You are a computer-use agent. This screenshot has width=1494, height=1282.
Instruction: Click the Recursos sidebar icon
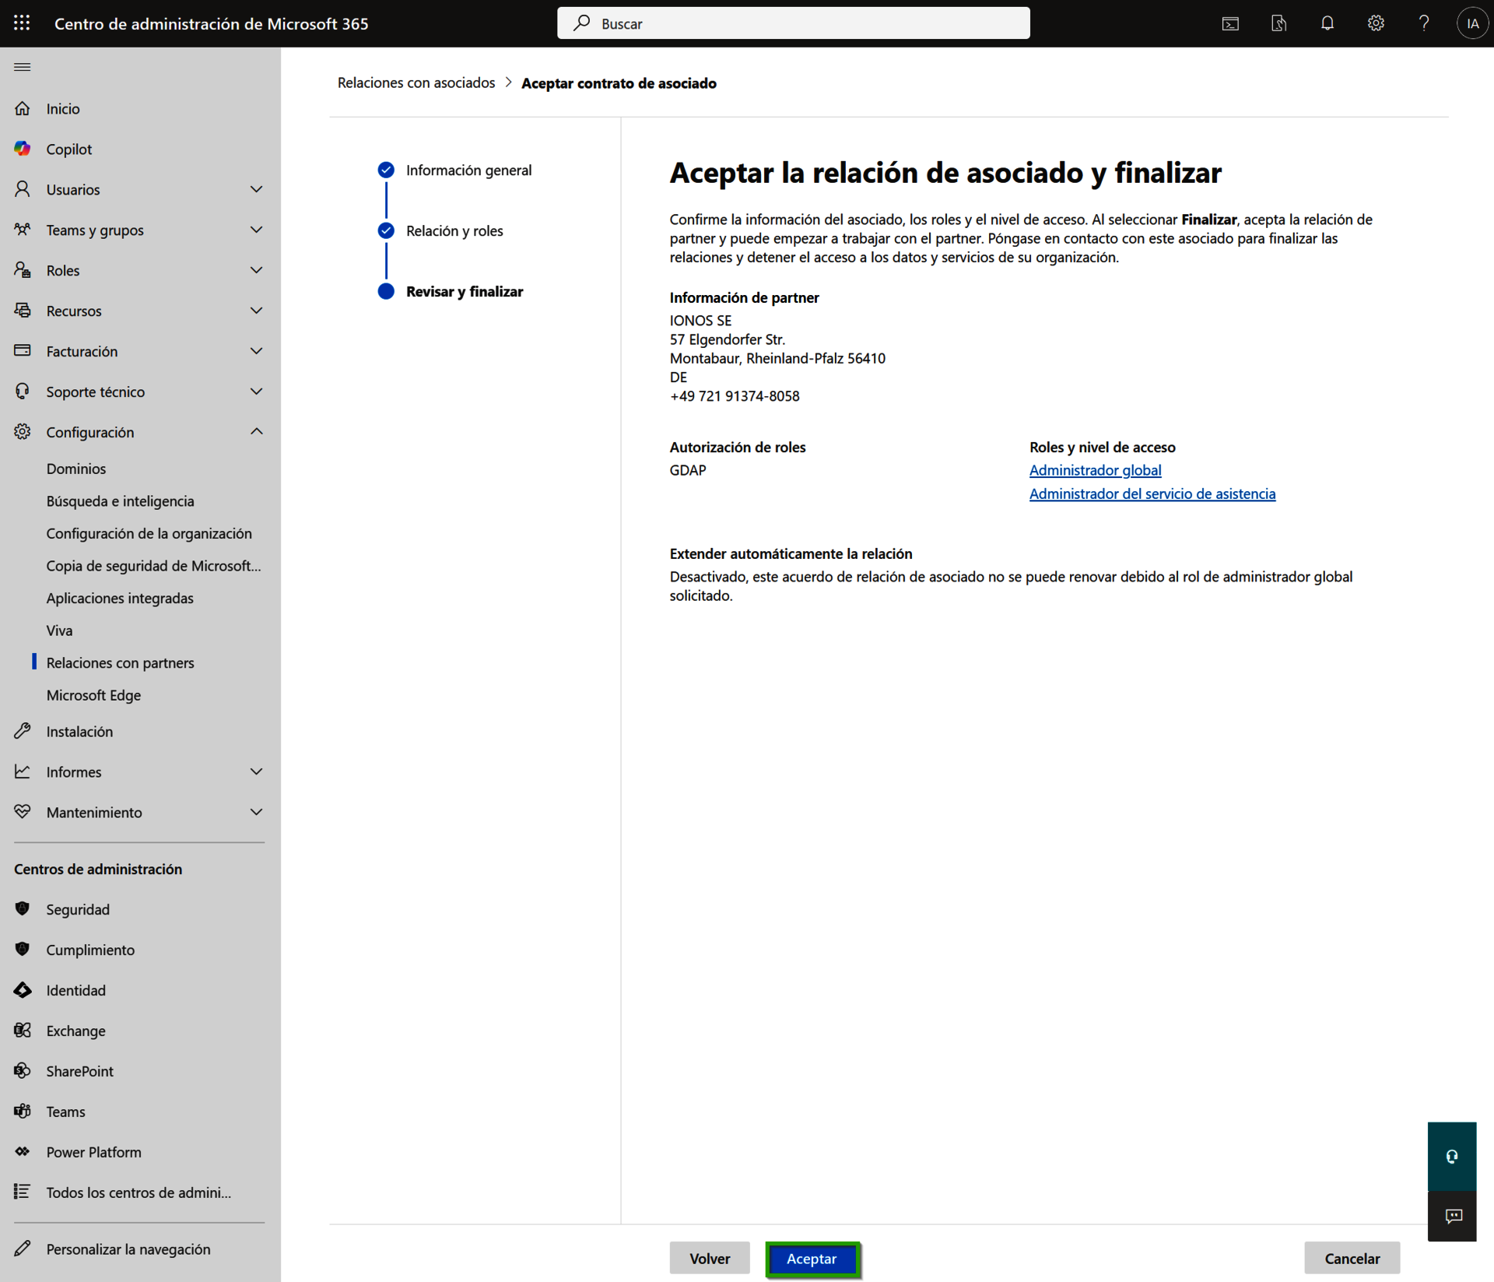pos(23,311)
